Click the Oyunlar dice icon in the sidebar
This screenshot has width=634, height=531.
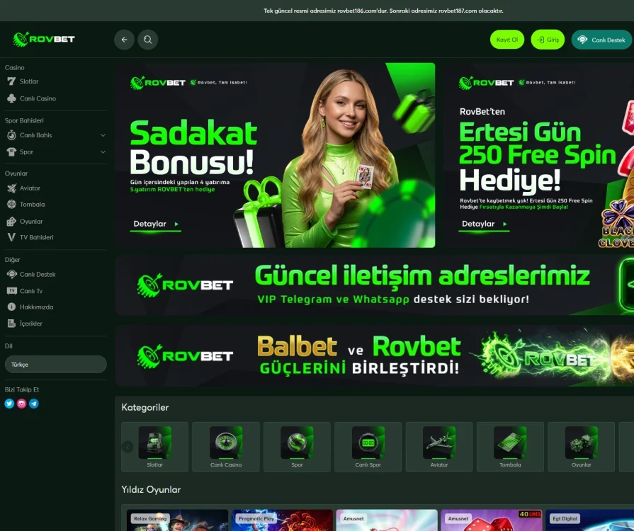point(11,222)
